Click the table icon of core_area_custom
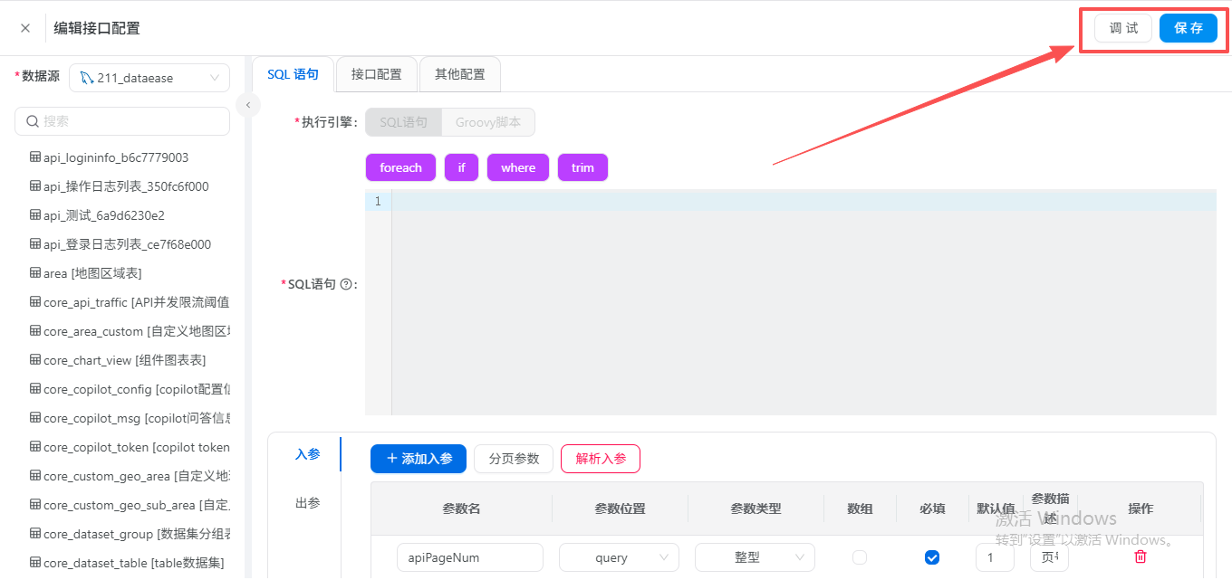 tap(35, 331)
